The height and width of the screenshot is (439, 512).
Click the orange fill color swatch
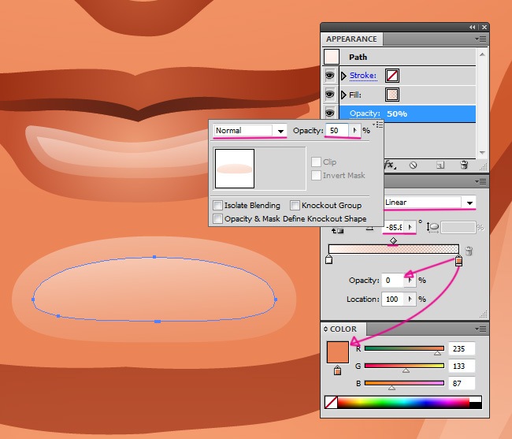337,350
